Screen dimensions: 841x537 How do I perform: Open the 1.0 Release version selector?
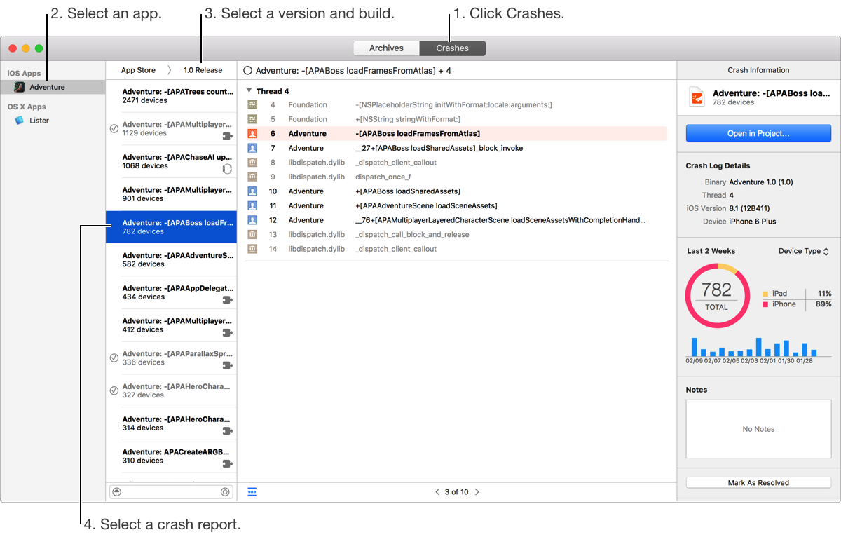pyautogui.click(x=203, y=70)
